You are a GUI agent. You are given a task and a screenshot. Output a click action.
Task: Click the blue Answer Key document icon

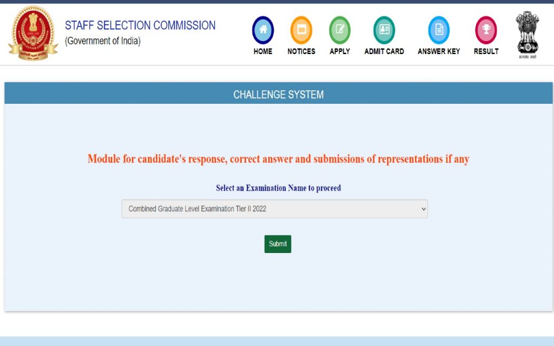pos(439,30)
